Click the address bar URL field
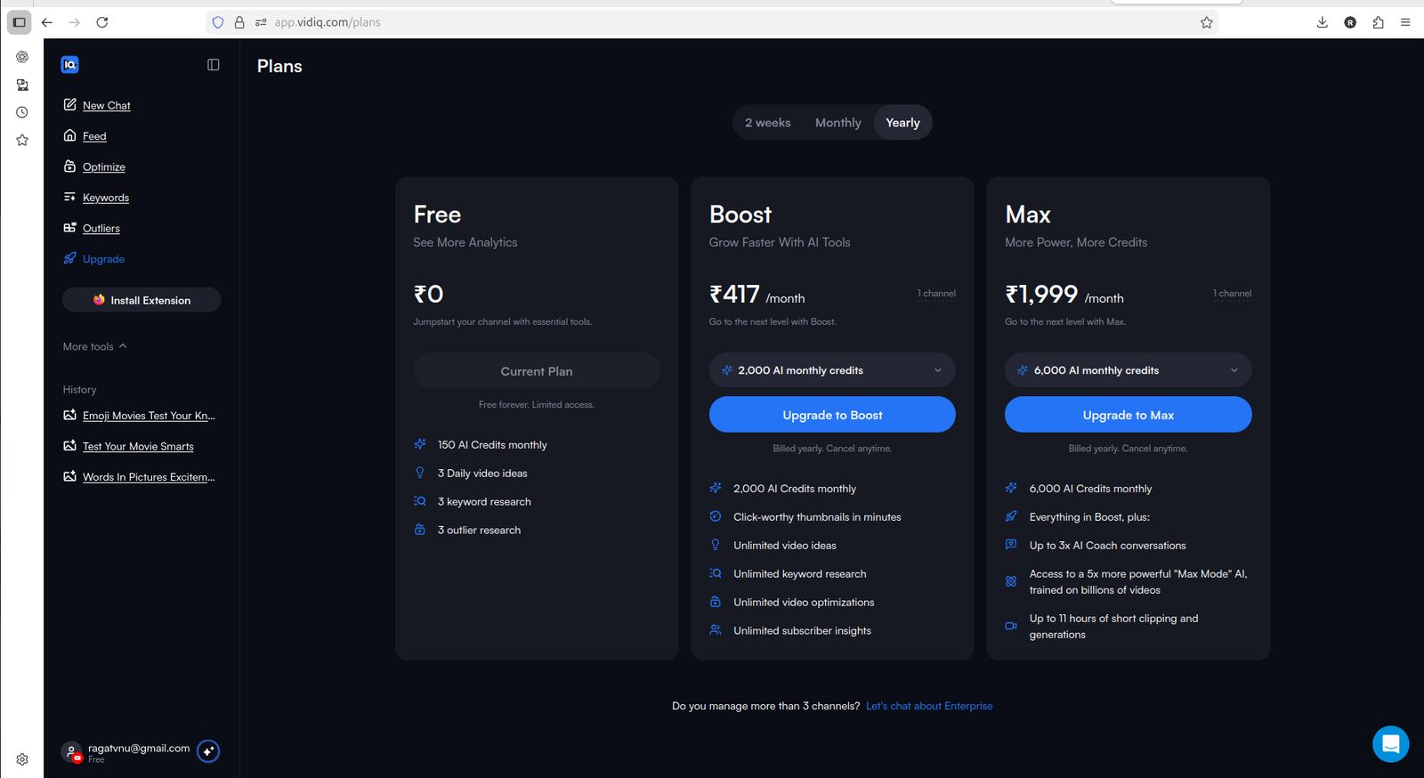Viewport: 1424px width, 778px height. [x=712, y=22]
